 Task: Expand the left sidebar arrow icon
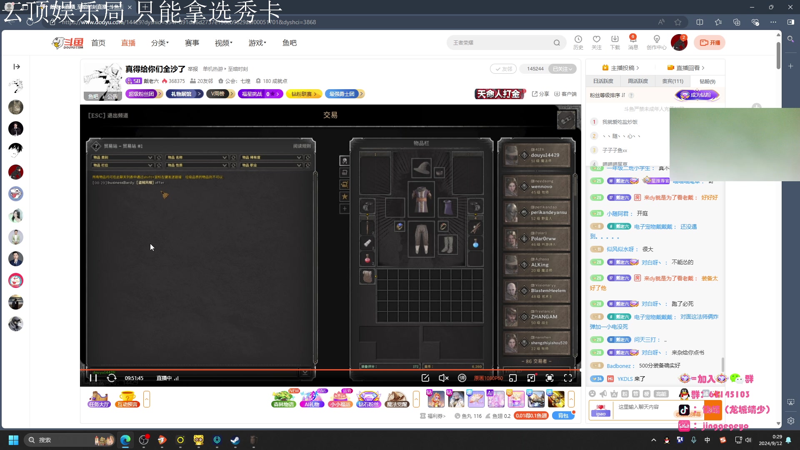17,67
